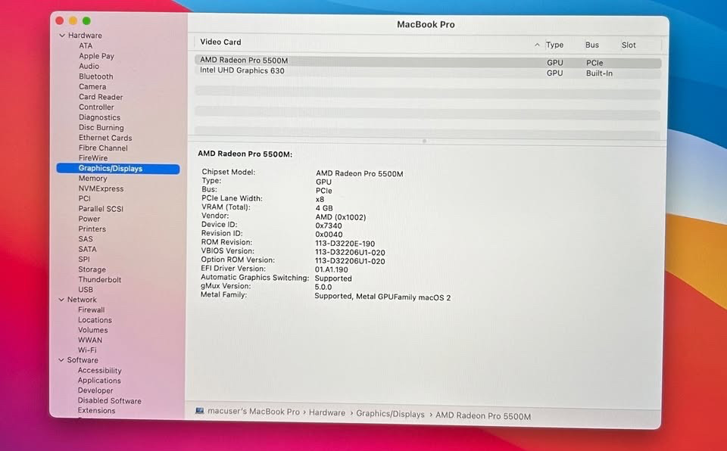Click the red close window button
The height and width of the screenshot is (451, 727).
[x=59, y=20]
